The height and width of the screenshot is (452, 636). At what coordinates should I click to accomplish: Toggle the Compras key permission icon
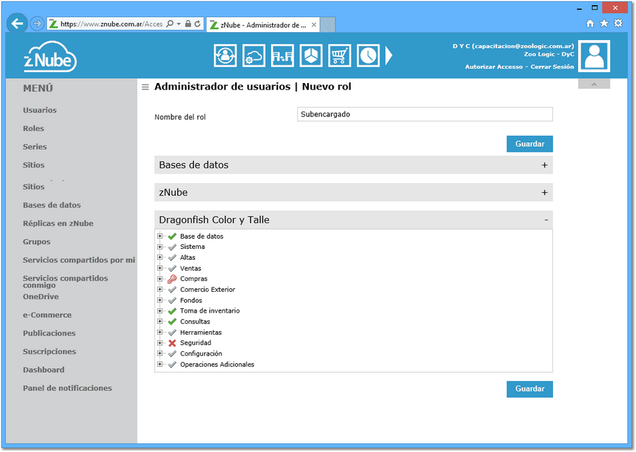tap(172, 279)
